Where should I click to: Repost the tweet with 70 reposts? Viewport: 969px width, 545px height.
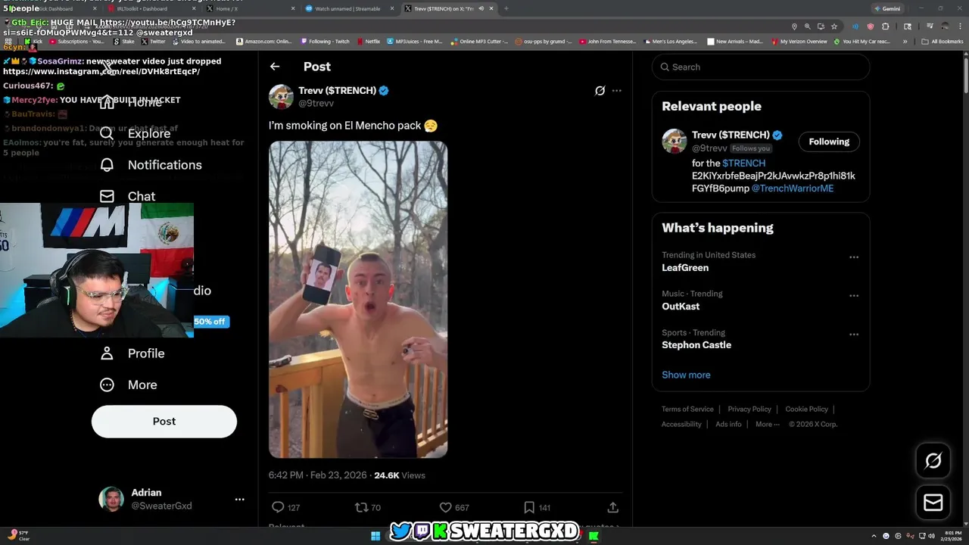(x=362, y=507)
